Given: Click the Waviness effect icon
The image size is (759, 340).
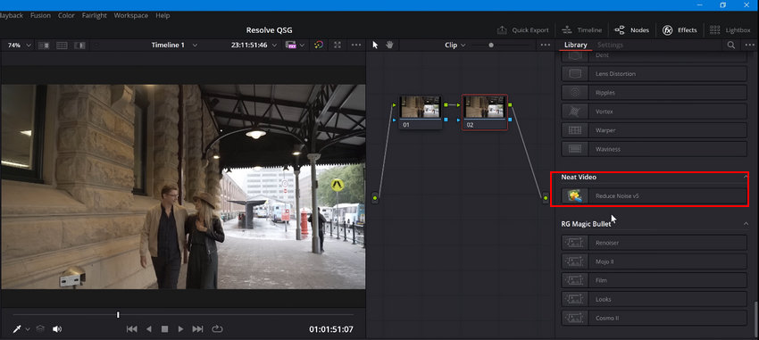Looking at the screenshot, I should (x=574, y=149).
